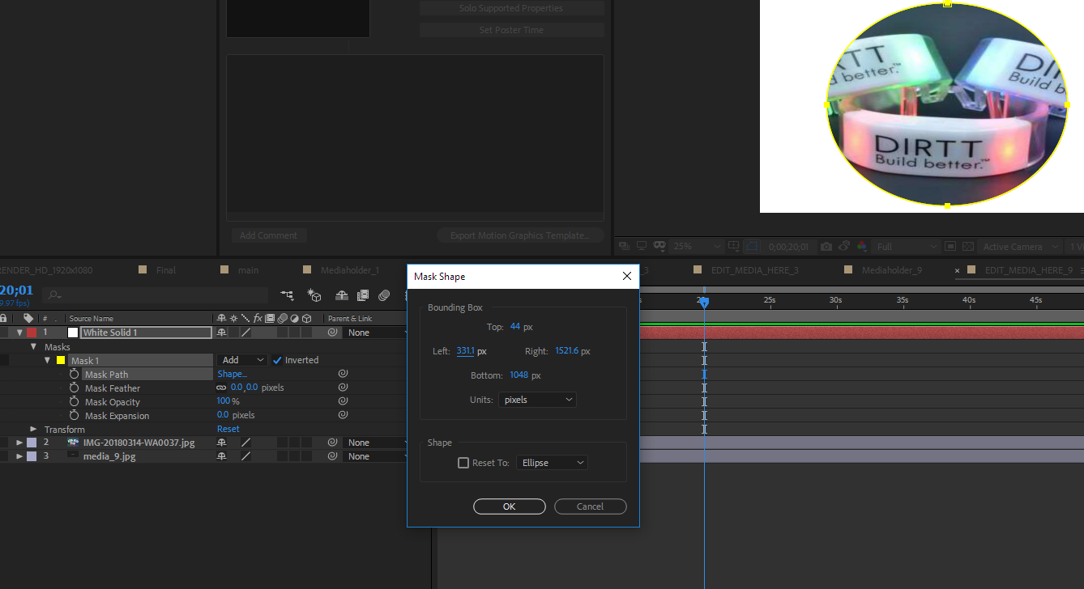The image size is (1084, 589).
Task: Open the mask mode Add dropdown
Action: 242,360
